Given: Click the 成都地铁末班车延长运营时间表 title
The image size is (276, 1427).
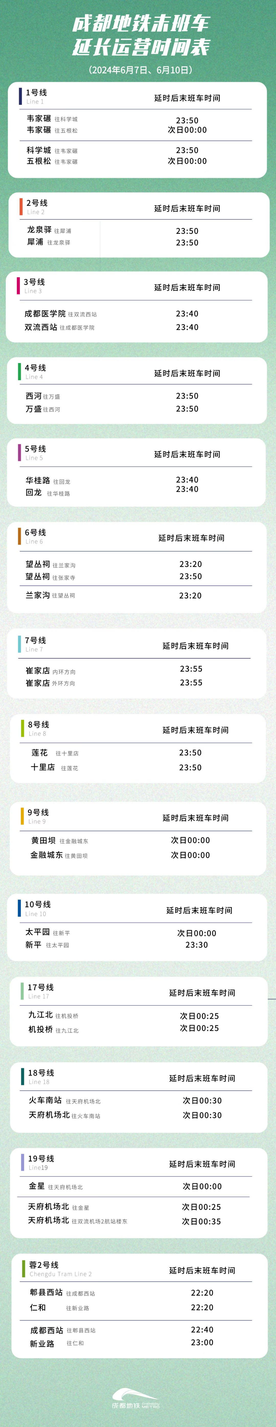Looking at the screenshot, I should point(141,35).
